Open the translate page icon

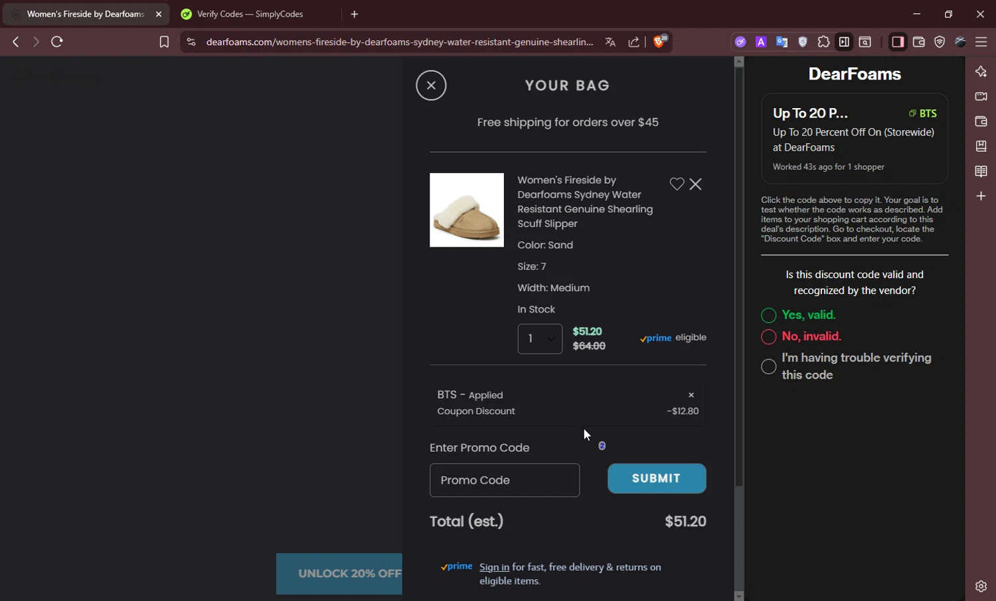tap(610, 42)
